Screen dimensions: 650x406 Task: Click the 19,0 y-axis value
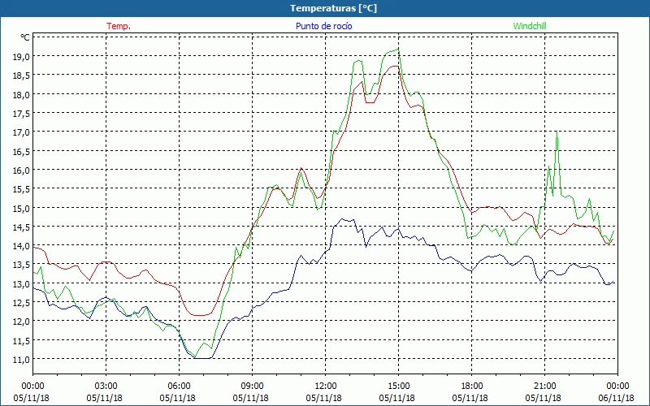point(21,57)
